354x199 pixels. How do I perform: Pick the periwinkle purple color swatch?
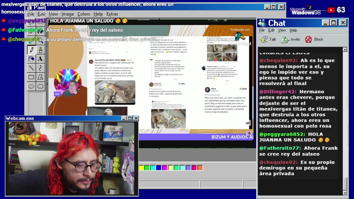(188, 167)
